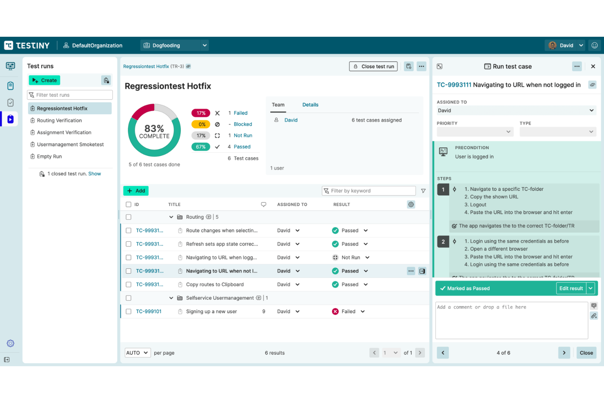Viewport: 604px width, 403px height.
Task: Open the Dashboard from the left sidebar
Action: (x=10, y=66)
